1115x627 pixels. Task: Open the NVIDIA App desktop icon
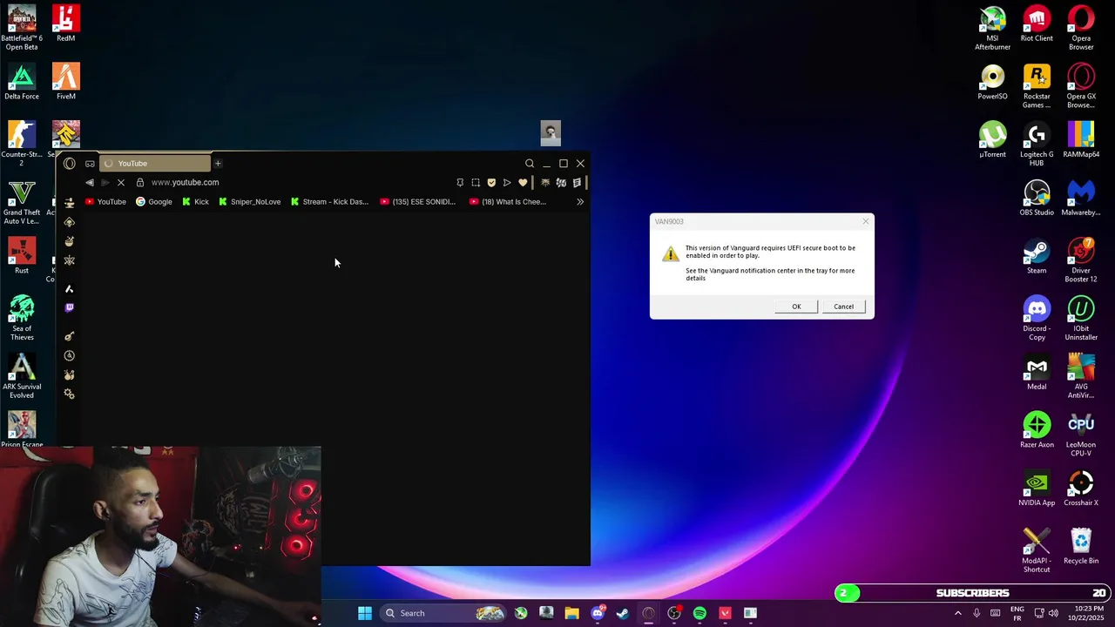[1037, 489]
